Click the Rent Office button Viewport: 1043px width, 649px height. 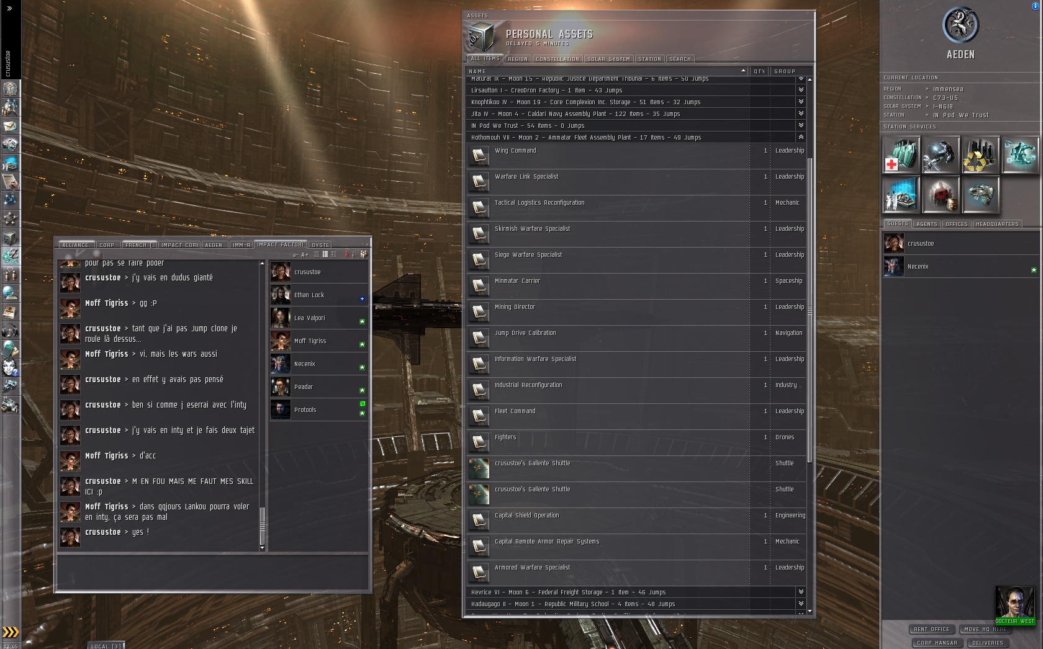(x=931, y=629)
